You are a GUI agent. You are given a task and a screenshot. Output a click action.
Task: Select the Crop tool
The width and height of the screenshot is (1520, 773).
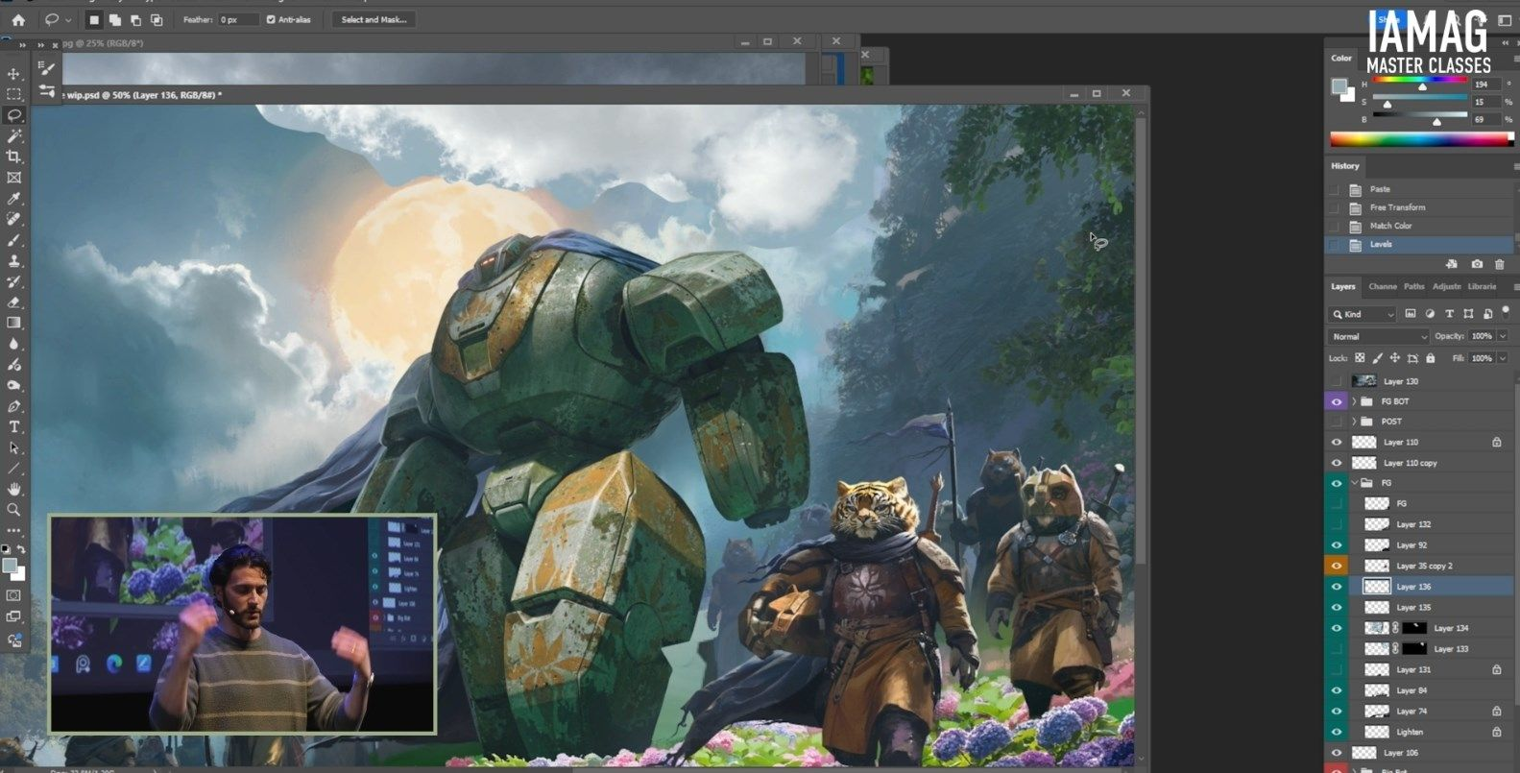pyautogui.click(x=13, y=157)
